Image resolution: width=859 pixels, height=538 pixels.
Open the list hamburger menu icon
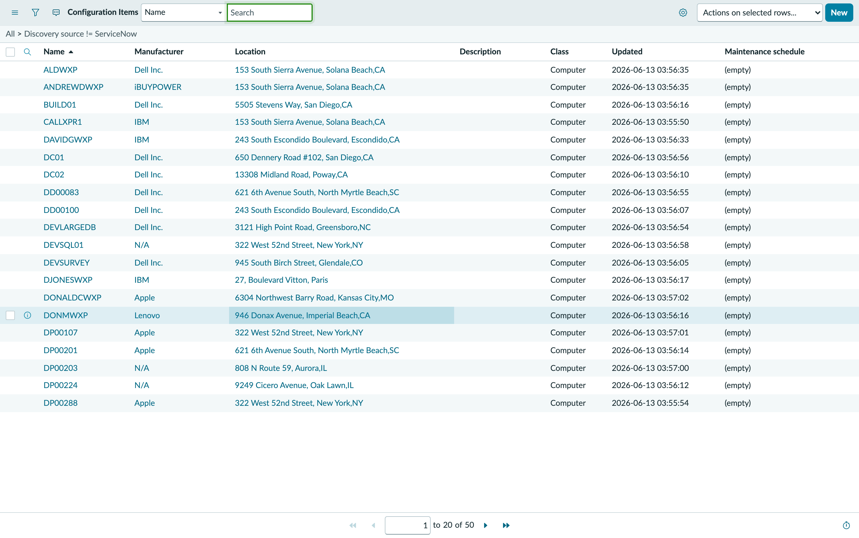coord(15,13)
